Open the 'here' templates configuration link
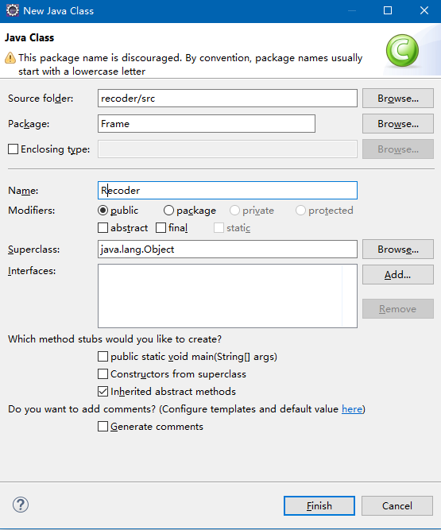This screenshot has width=441, height=530. 352,409
